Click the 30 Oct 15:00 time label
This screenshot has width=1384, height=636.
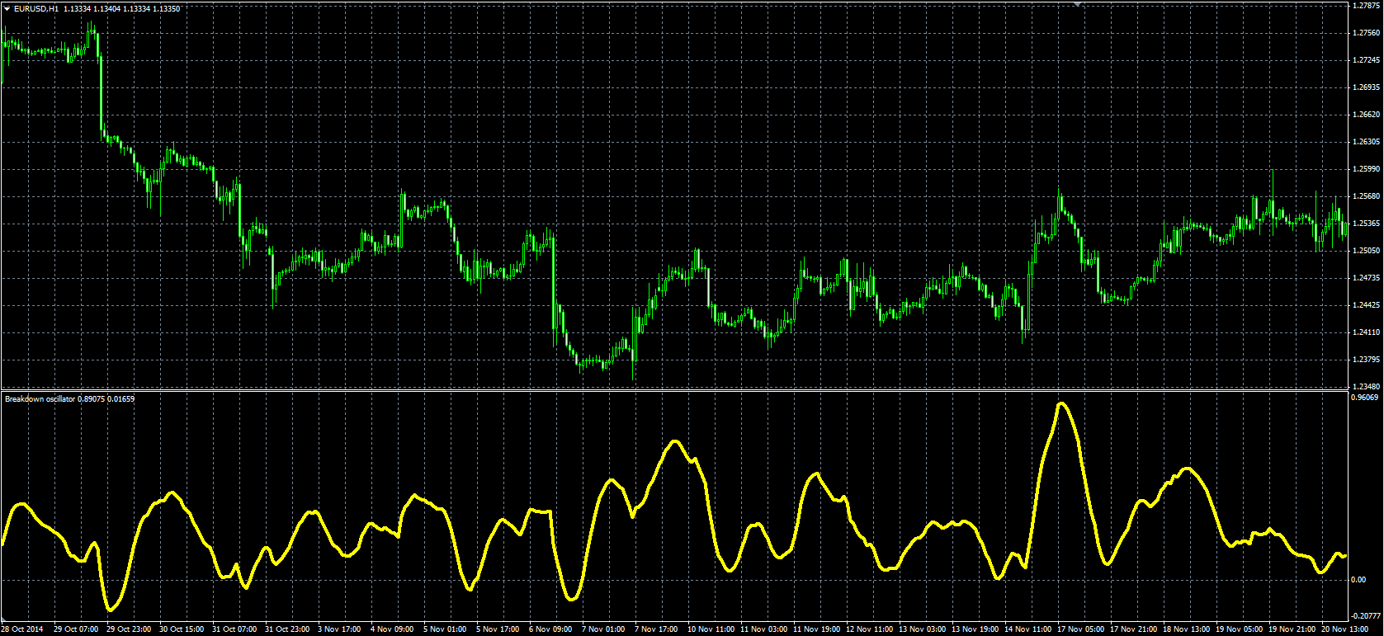coord(182,629)
